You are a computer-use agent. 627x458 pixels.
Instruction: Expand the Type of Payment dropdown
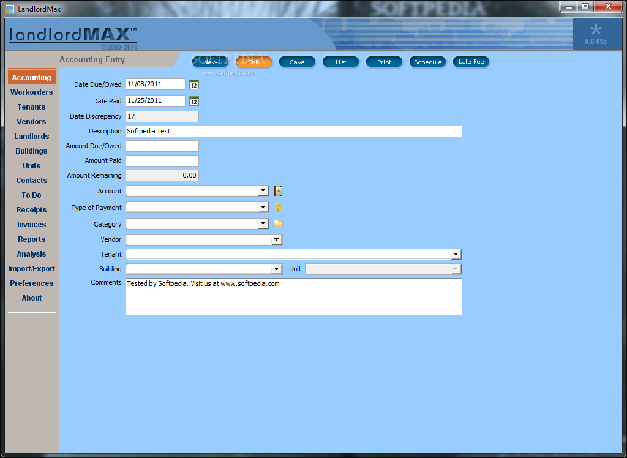point(263,207)
